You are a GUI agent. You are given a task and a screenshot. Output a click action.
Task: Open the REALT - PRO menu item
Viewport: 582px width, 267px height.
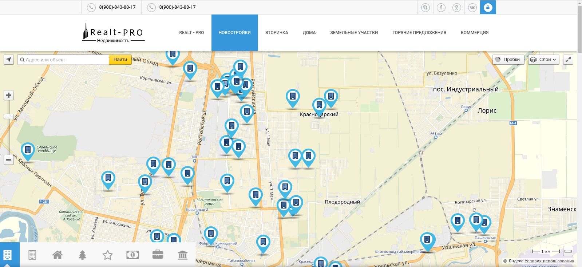(191, 33)
